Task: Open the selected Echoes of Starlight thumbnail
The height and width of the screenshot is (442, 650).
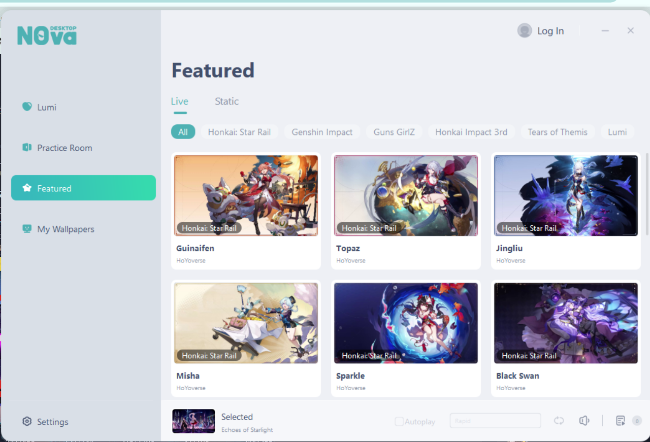Action: (x=193, y=421)
